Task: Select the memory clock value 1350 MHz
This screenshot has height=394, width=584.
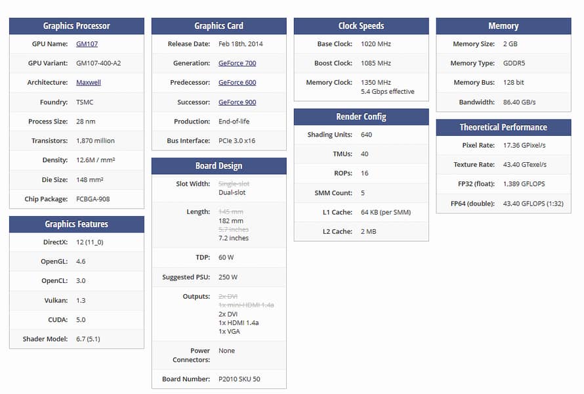Action: point(376,82)
